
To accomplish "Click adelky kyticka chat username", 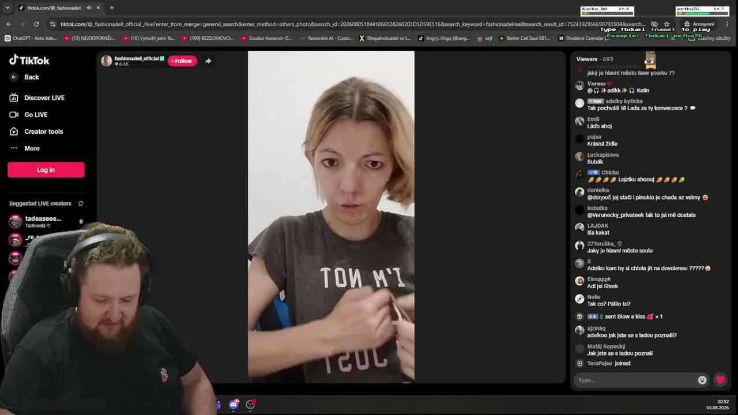I will [624, 101].
